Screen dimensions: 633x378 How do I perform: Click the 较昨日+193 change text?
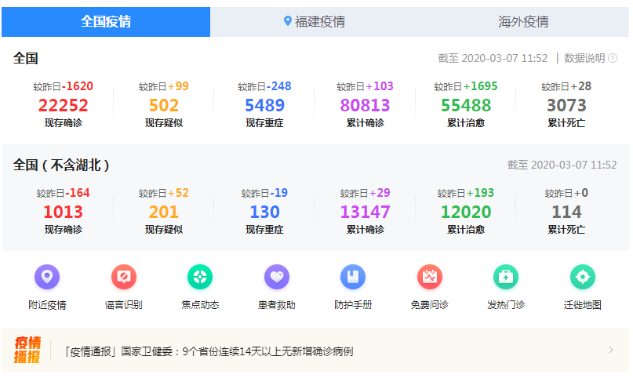point(466,193)
